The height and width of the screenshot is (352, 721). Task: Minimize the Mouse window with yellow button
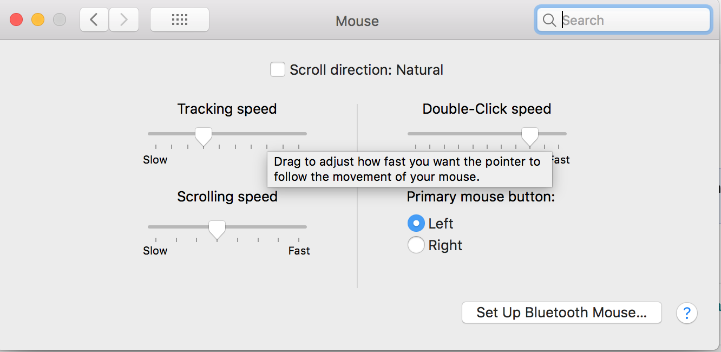tap(38, 20)
